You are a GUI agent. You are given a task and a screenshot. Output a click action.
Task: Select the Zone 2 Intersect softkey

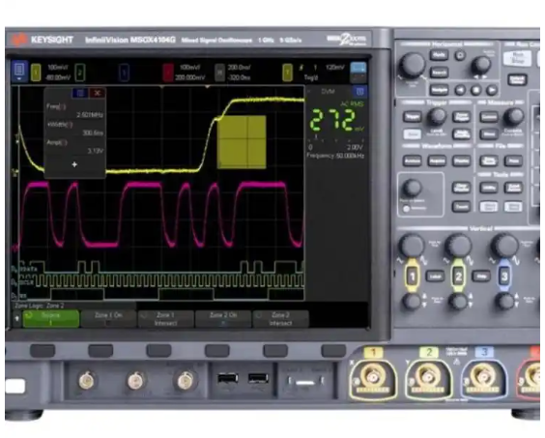(x=280, y=319)
